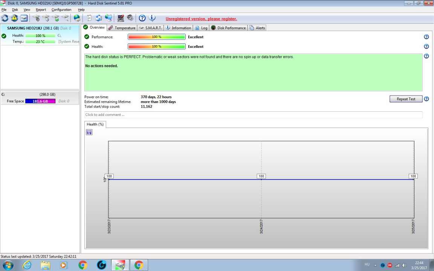Click help icon next to Performance rating
The image size is (434, 271).
(x=426, y=37)
